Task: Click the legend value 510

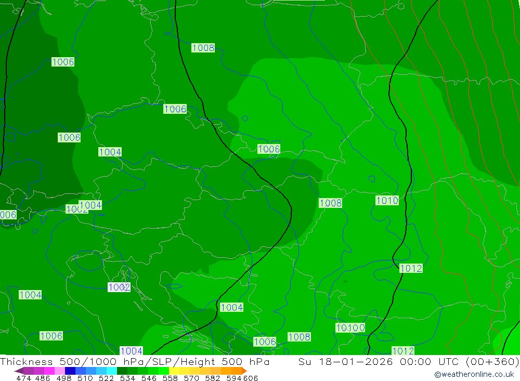Action: pos(85,378)
